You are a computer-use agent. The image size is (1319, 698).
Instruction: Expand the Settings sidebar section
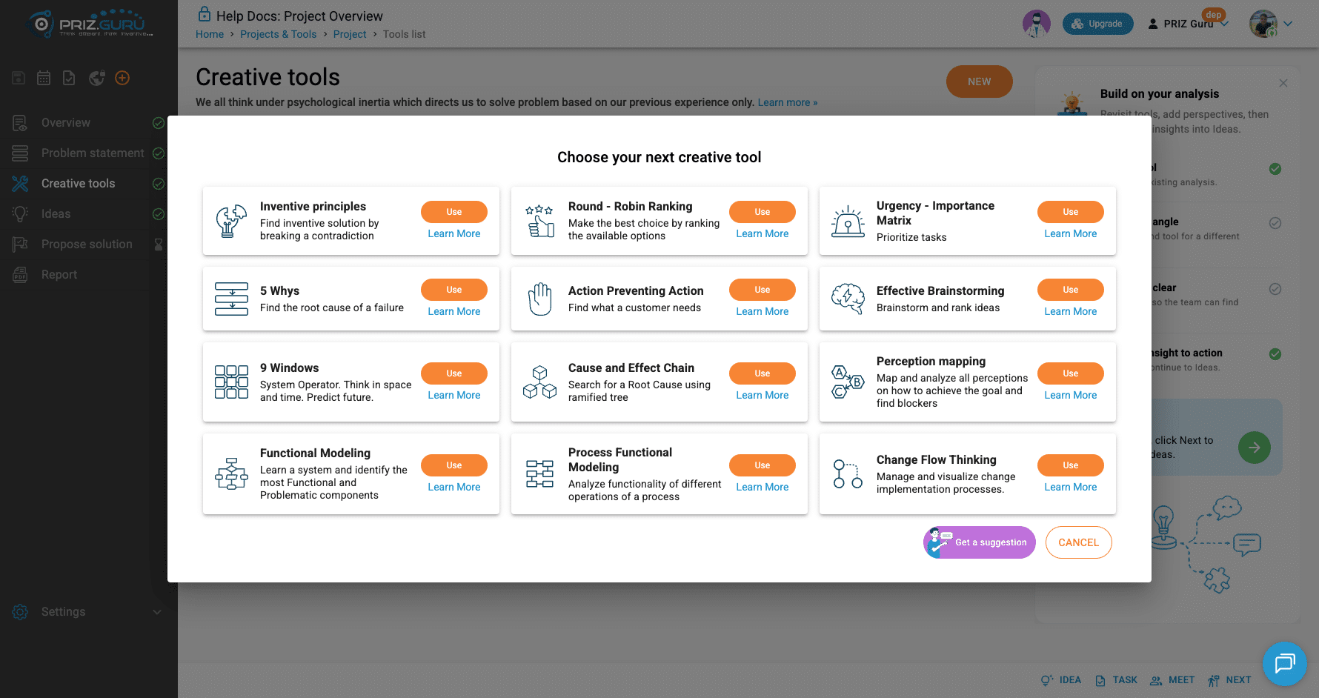coord(87,612)
